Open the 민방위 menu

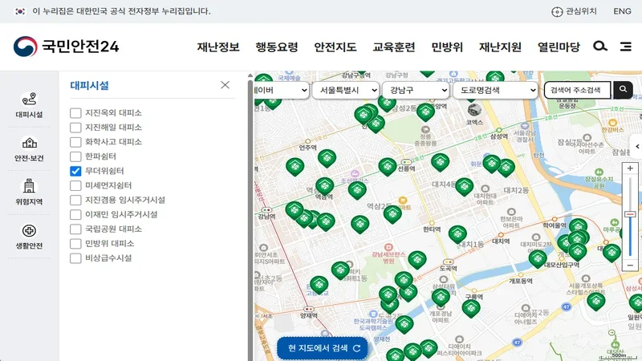tap(447, 47)
